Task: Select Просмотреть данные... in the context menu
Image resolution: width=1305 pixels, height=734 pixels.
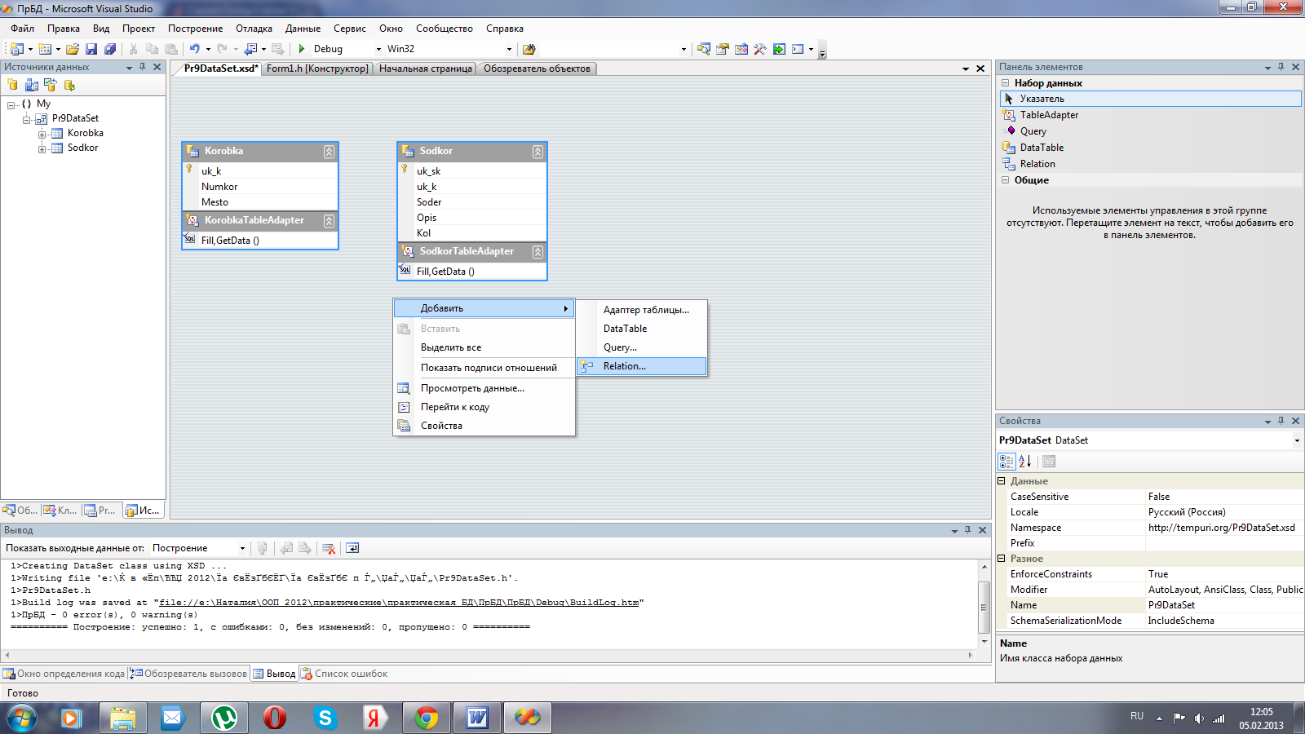Action: [x=484, y=388]
